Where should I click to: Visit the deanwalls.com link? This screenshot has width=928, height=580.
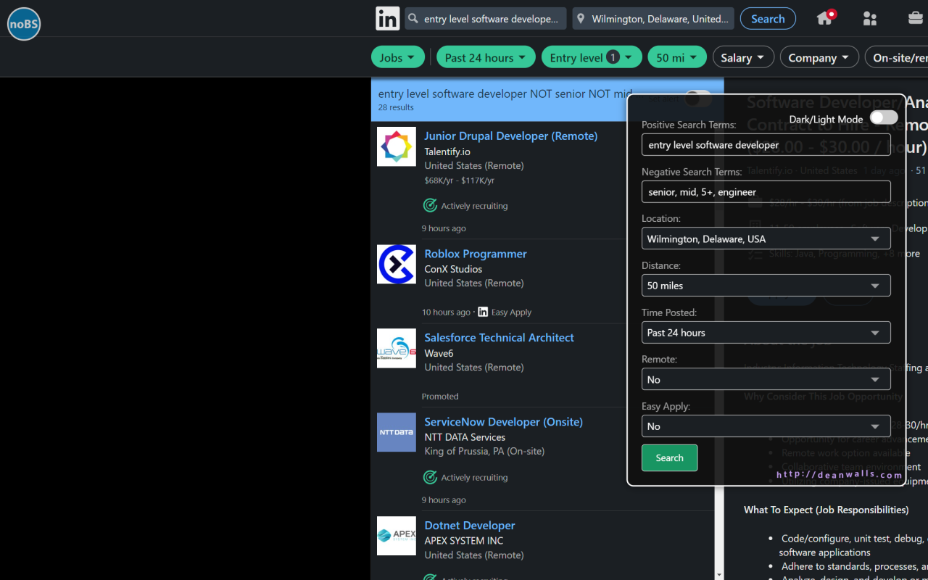point(840,475)
